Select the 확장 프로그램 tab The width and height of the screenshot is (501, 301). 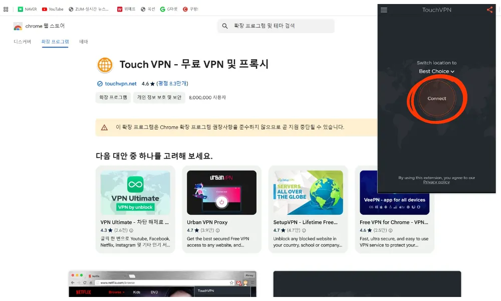coord(55,42)
